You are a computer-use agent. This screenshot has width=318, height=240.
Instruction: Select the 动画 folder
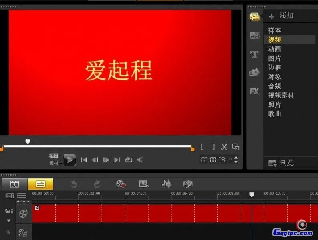(x=274, y=49)
